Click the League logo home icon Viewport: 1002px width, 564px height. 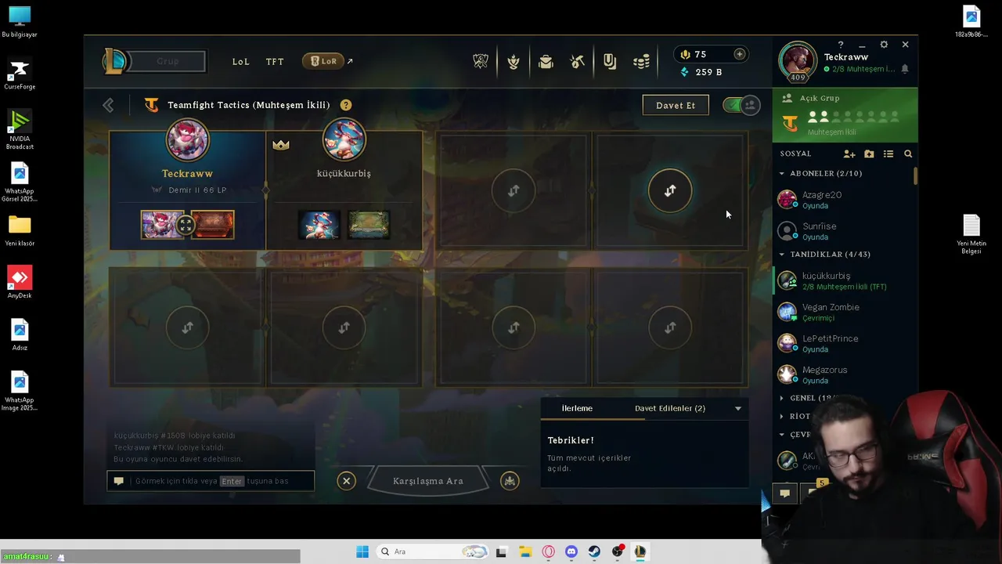116,61
